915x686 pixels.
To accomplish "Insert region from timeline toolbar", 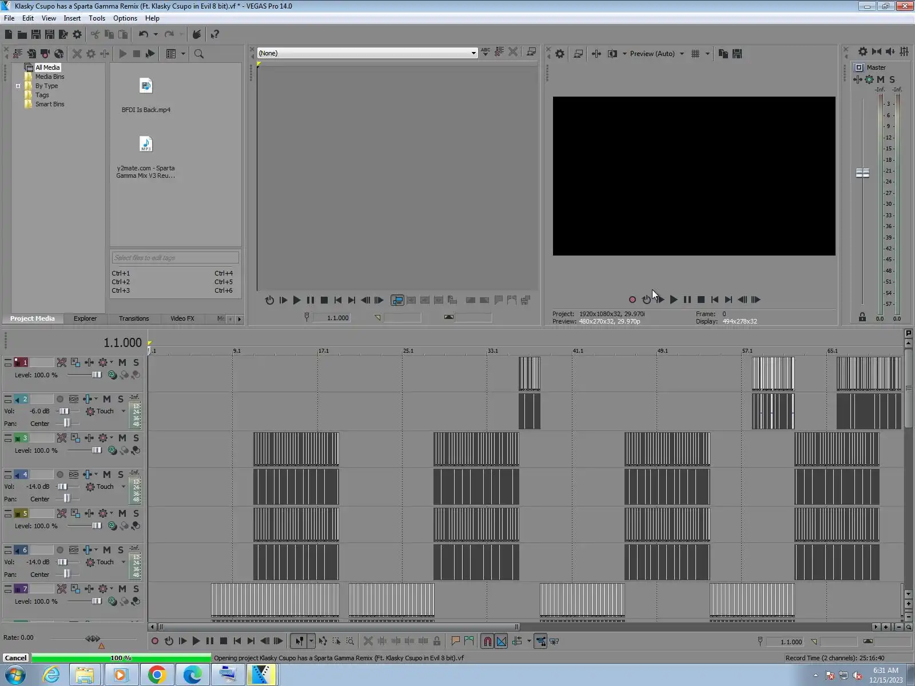I will click(470, 641).
